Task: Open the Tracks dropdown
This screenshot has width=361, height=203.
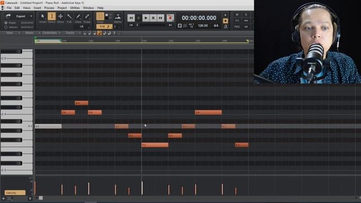Action: tap(72, 33)
